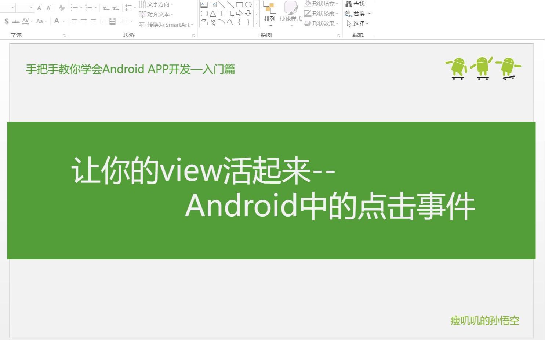Select rectangle shape
Screen dimensions: 545x340
click(239, 5)
